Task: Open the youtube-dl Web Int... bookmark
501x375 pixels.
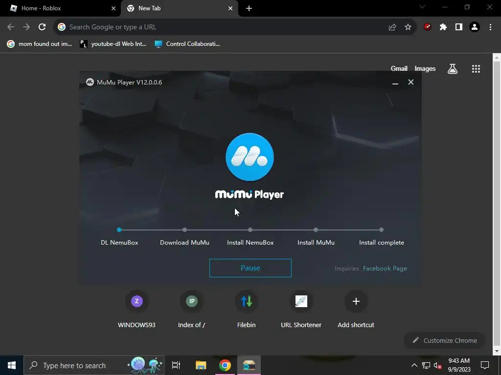Action: click(113, 44)
